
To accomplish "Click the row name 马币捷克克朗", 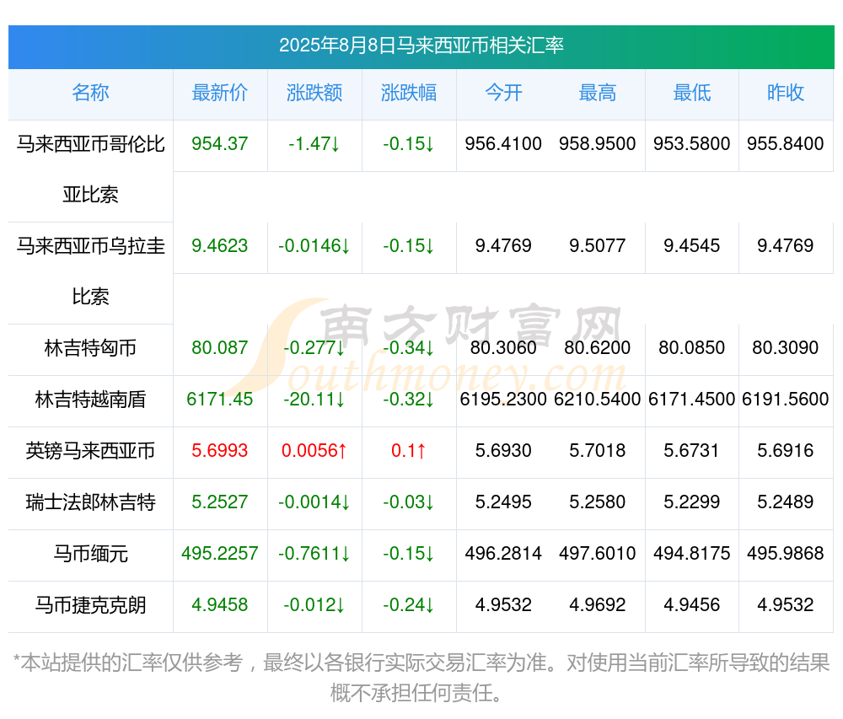I will (90, 605).
